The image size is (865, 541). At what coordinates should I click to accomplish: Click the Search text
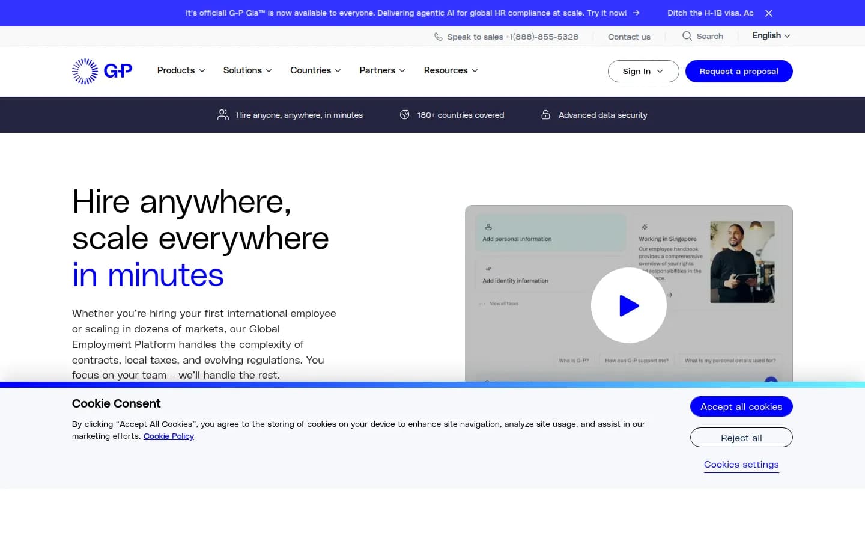pos(710,37)
